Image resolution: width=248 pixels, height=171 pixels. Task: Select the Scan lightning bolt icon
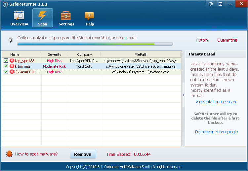(42, 16)
